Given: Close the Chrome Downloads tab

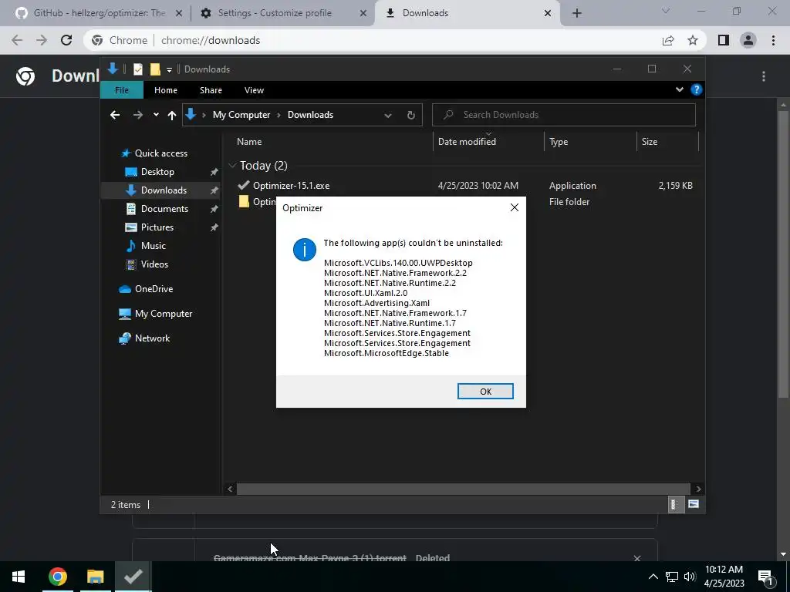Looking at the screenshot, I should pos(548,13).
